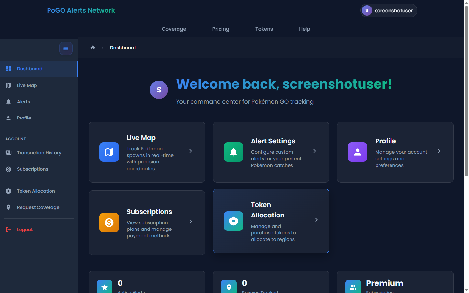
Task: Expand the Alert Settings card chevron
Action: pos(315,151)
